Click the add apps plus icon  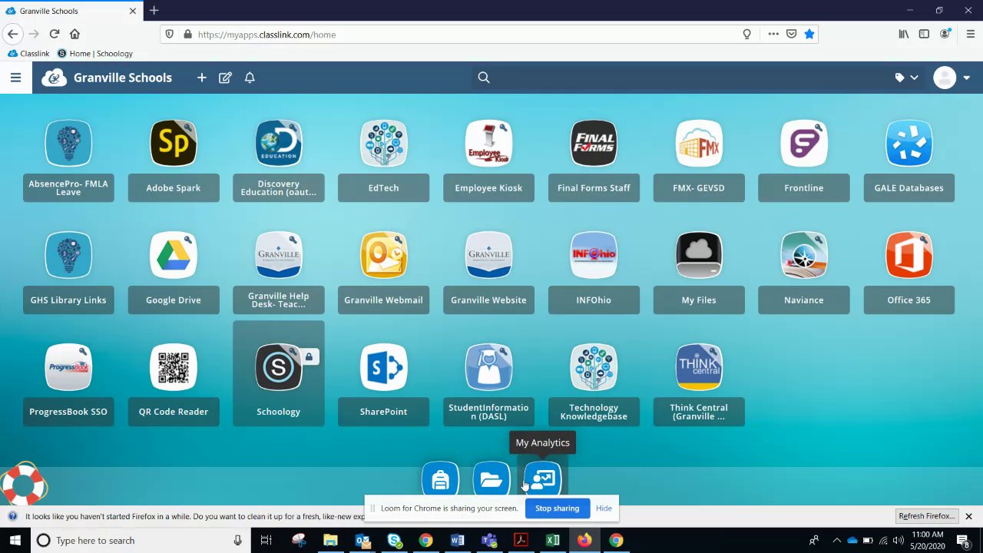coord(202,78)
